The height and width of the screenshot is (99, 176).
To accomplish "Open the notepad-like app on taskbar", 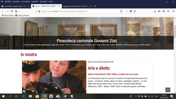I will 72,96.
